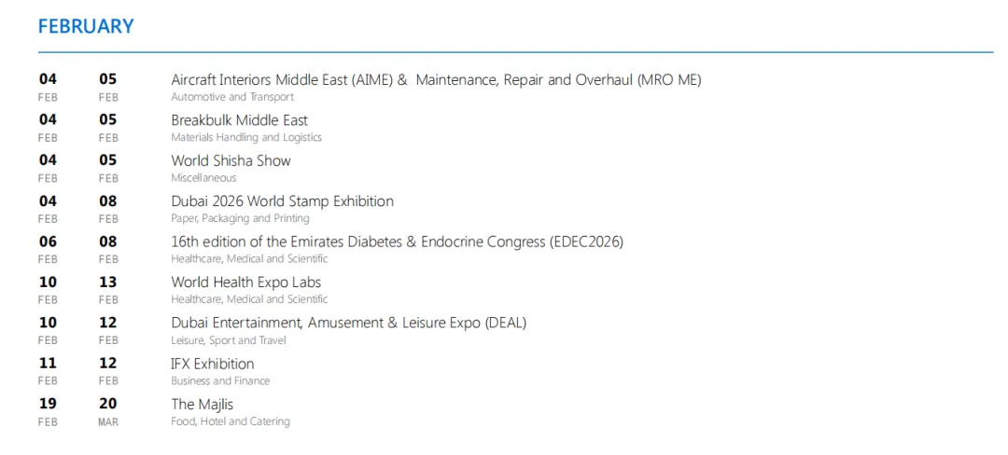This screenshot has width=1008, height=455.
Task: Click the Paper, Packaging and Printing category
Action: pos(240,218)
